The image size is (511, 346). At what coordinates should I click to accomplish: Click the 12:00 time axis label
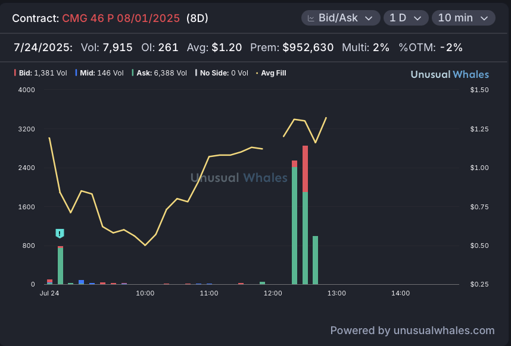click(x=273, y=293)
